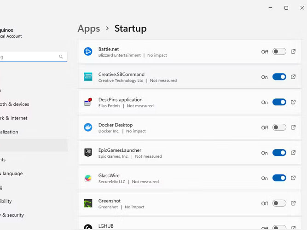The width and height of the screenshot is (307, 230).
Task: Turn off DeskPins application toggle
Action: point(279,102)
